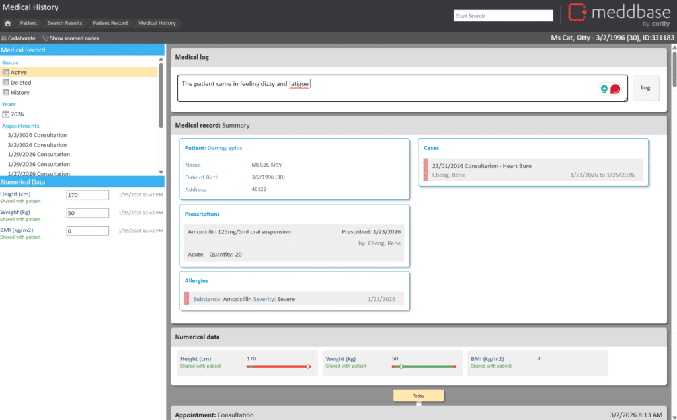This screenshot has width=677, height=420.
Task: Click the Address value 46122
Action: tap(259, 189)
